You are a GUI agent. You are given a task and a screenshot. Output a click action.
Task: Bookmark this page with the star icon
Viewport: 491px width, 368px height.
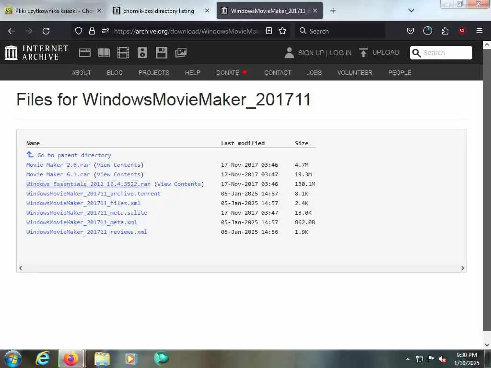[282, 31]
